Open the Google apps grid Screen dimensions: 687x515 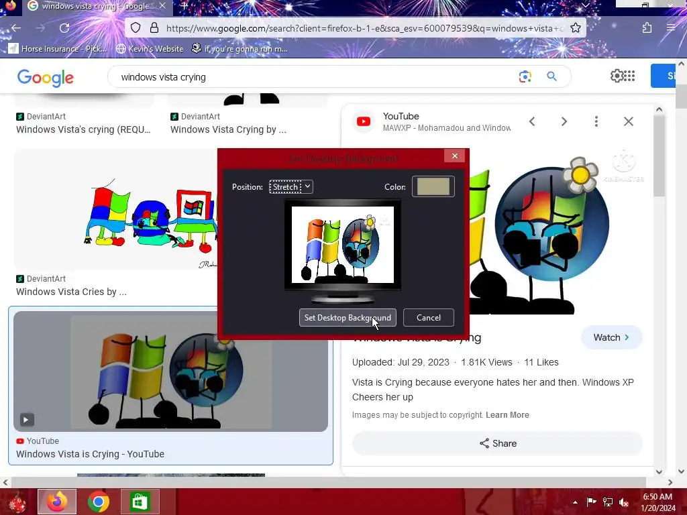[x=629, y=76]
